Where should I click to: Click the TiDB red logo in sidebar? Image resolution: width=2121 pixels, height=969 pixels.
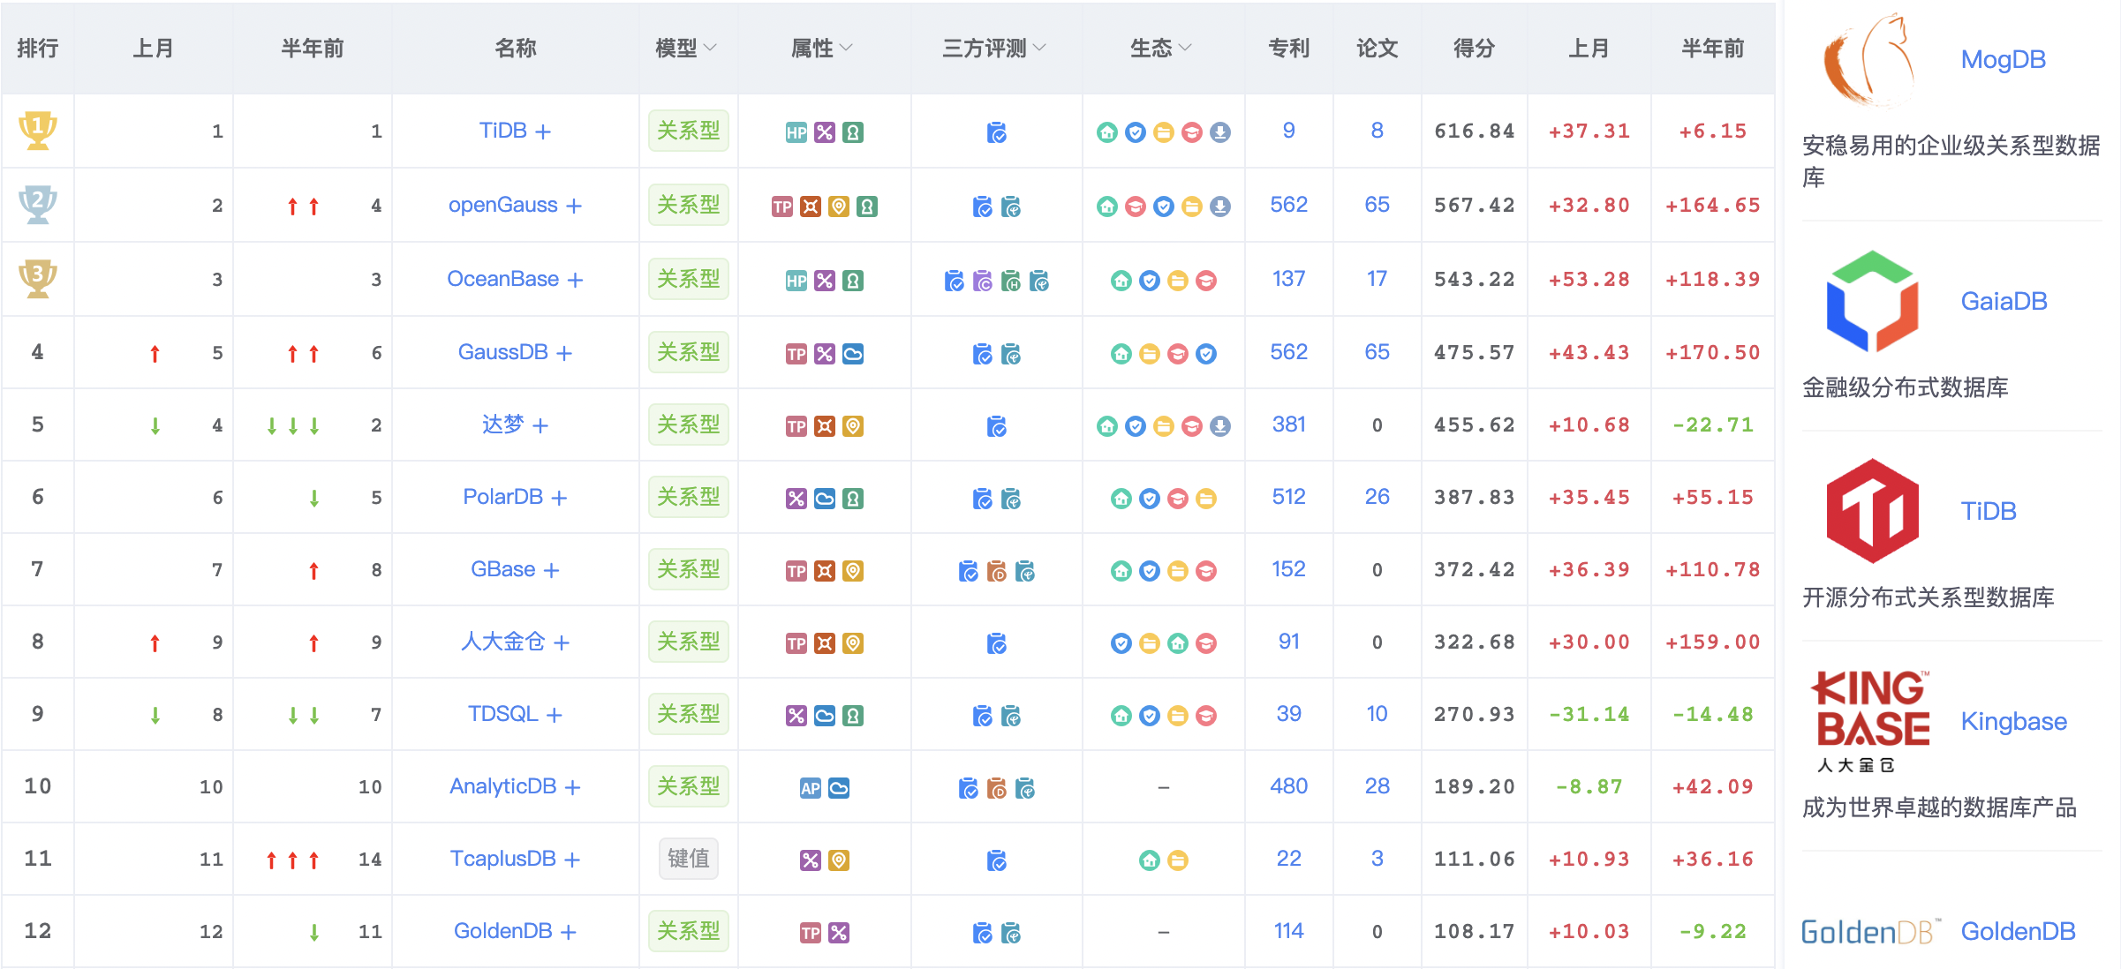(1872, 511)
